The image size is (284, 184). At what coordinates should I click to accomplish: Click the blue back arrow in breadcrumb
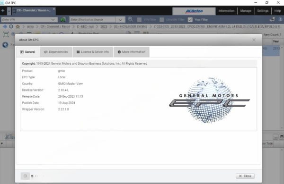point(5,26)
